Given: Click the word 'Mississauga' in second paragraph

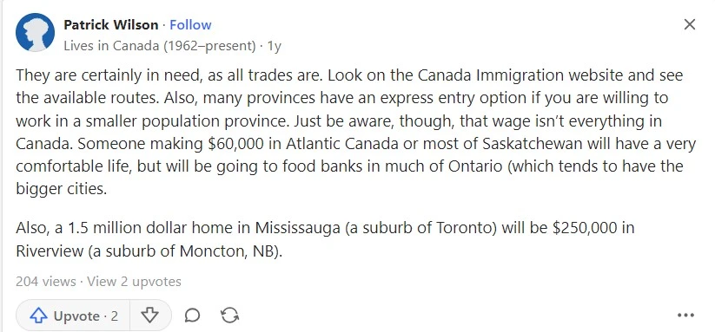Looking at the screenshot, I should point(297,227).
